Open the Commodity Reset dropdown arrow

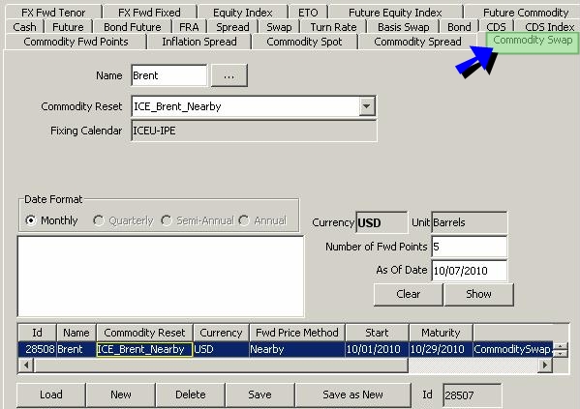[x=367, y=106]
